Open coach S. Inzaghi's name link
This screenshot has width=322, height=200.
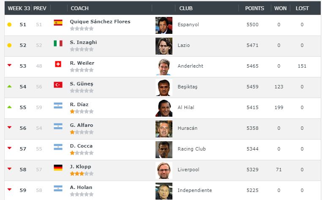tap(83, 42)
